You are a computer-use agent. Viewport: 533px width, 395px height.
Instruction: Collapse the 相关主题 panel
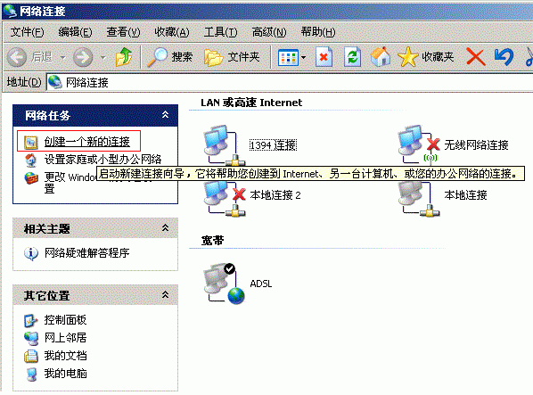point(165,228)
